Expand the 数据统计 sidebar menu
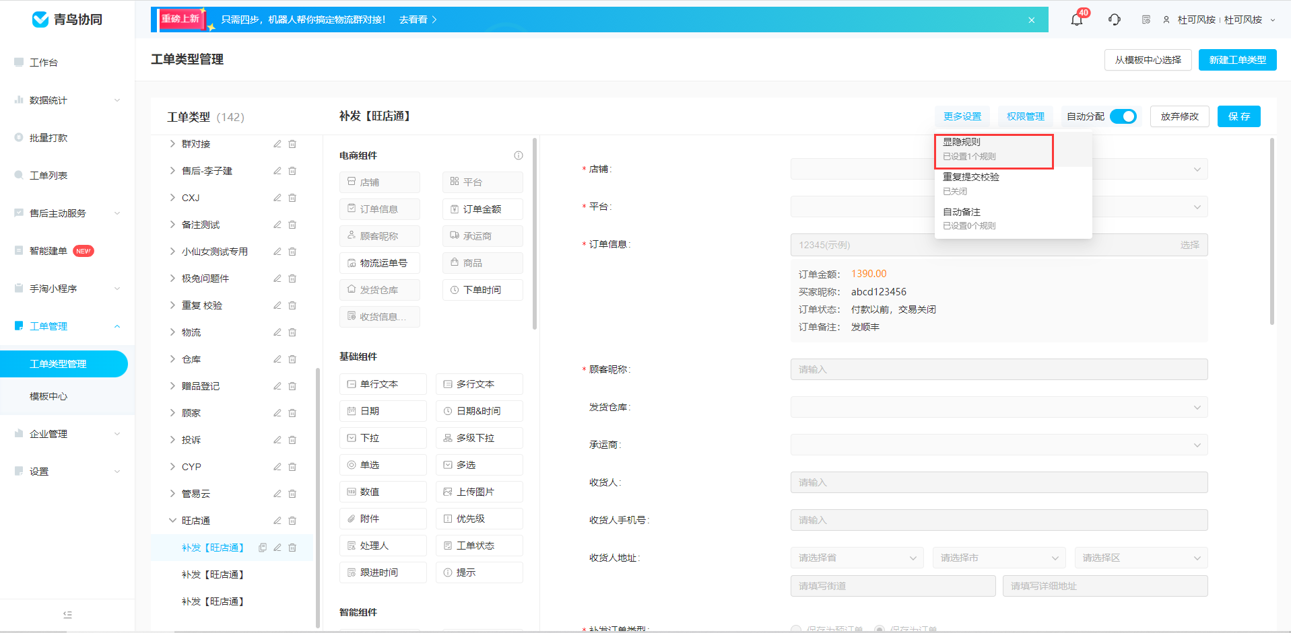 67,100
